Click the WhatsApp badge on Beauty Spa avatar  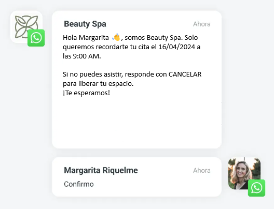tap(36, 38)
